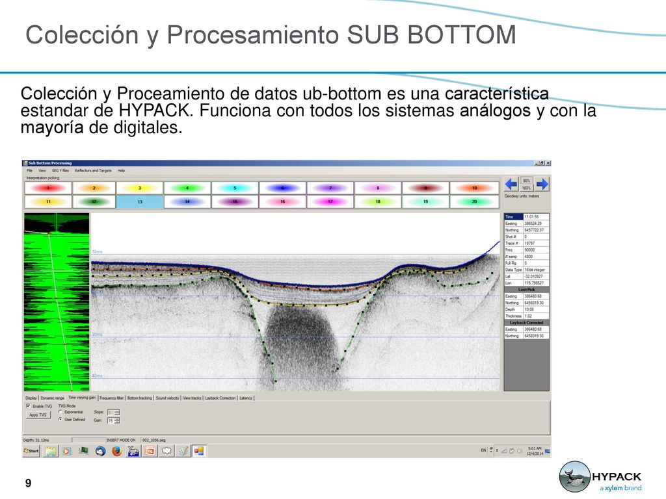
Task: Advance with the right blue arrow
Action: click(542, 184)
